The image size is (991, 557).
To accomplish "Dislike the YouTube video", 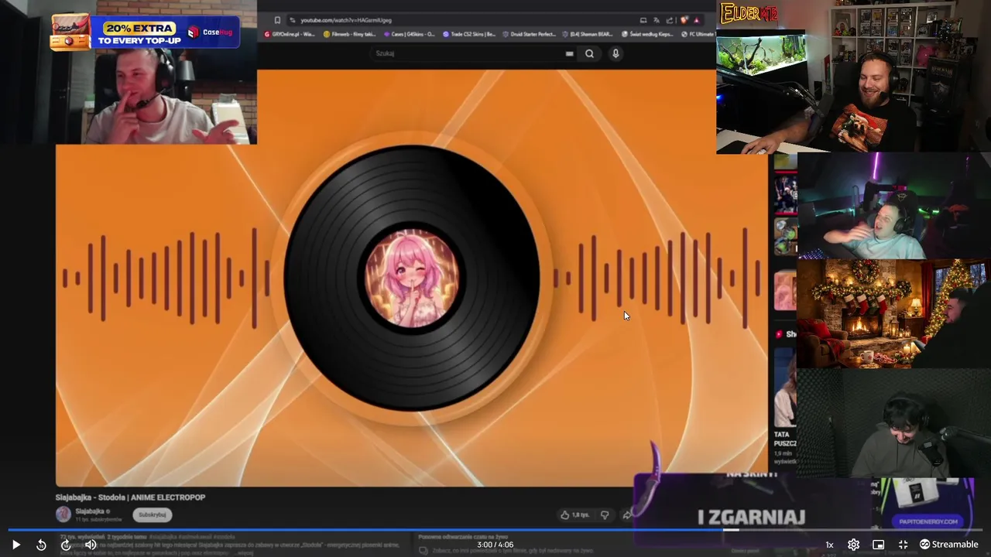I will 605,514.
